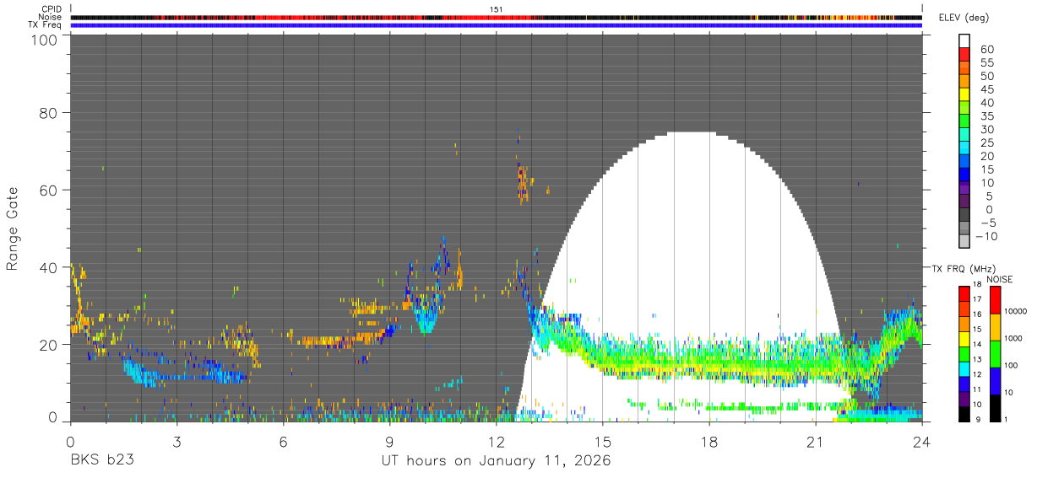1037x478 pixels.
Task: Click the blue TX Freq strip
Action: click(x=497, y=25)
